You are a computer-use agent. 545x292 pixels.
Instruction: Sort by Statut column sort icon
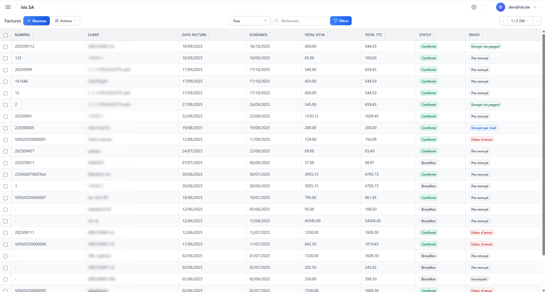(x=434, y=35)
